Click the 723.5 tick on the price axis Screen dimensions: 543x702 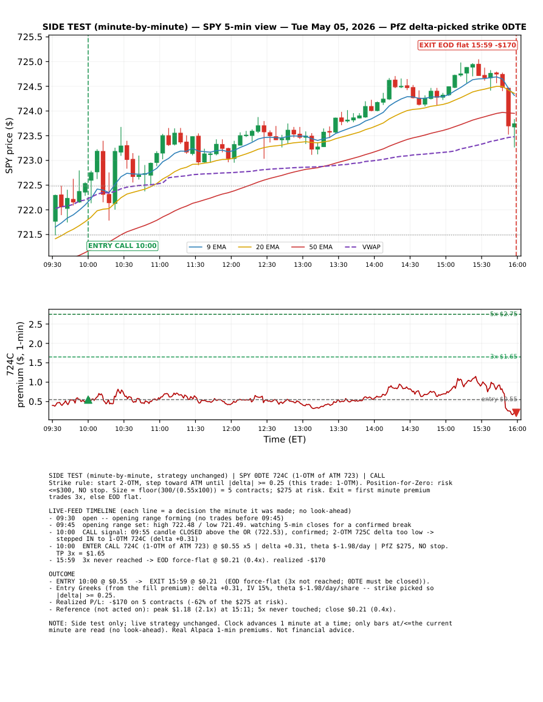(30, 136)
